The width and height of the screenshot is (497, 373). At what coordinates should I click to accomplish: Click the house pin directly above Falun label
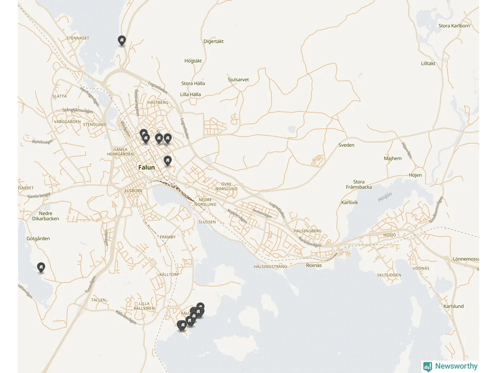coord(167,160)
